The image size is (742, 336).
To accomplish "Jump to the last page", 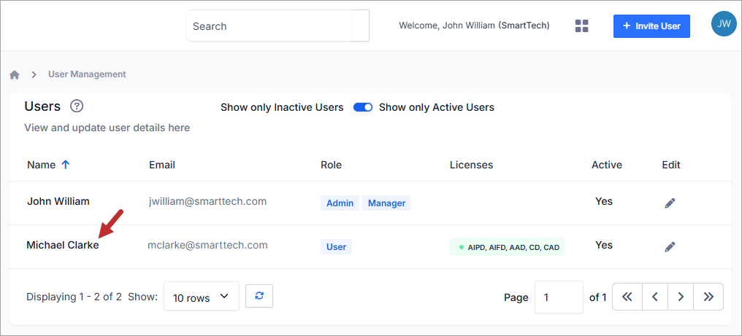I will [x=708, y=297].
